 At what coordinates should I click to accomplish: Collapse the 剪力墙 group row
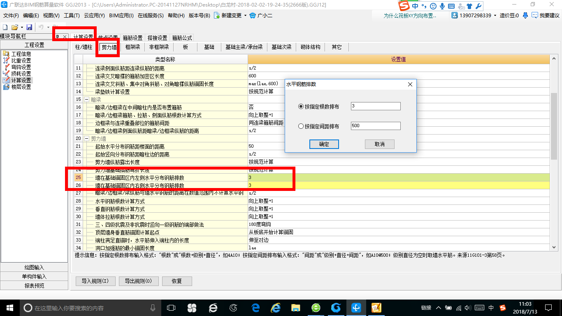point(87,139)
